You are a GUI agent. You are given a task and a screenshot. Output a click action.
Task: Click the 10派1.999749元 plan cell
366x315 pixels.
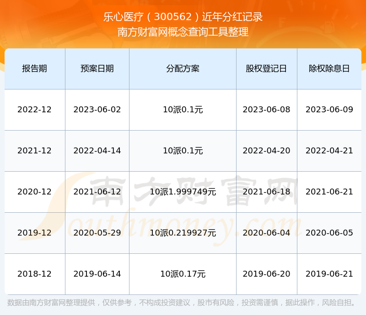(x=183, y=192)
